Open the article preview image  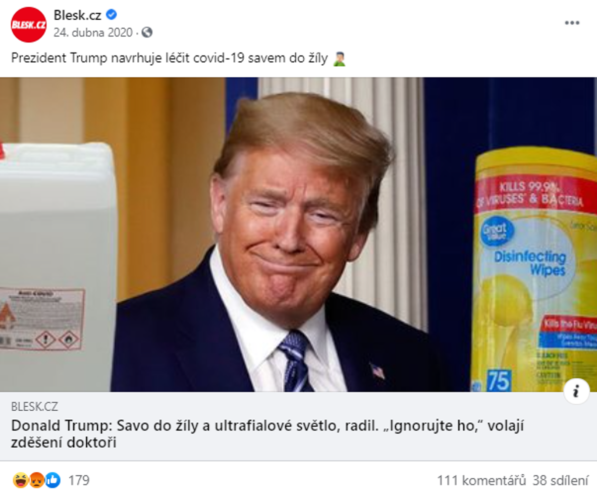click(299, 235)
